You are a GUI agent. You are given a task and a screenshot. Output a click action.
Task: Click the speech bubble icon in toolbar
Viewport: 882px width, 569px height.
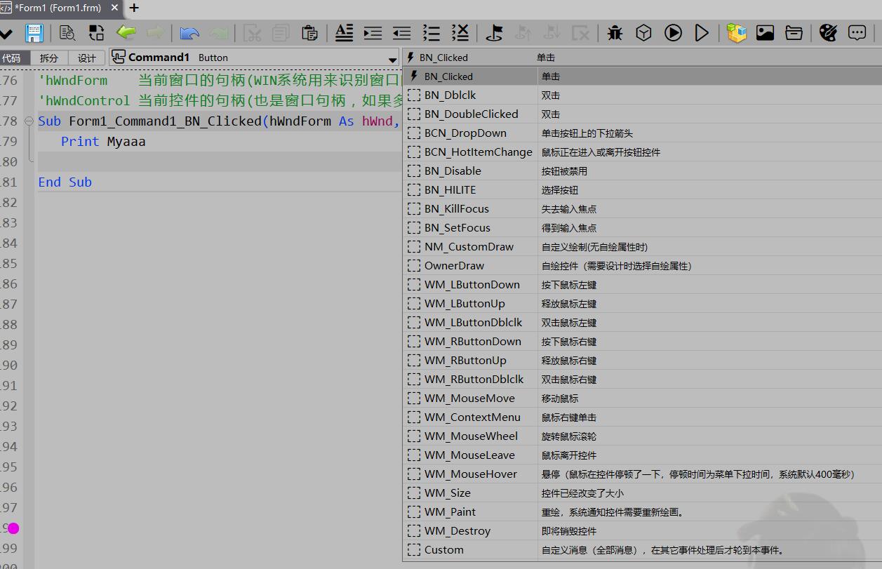(857, 33)
